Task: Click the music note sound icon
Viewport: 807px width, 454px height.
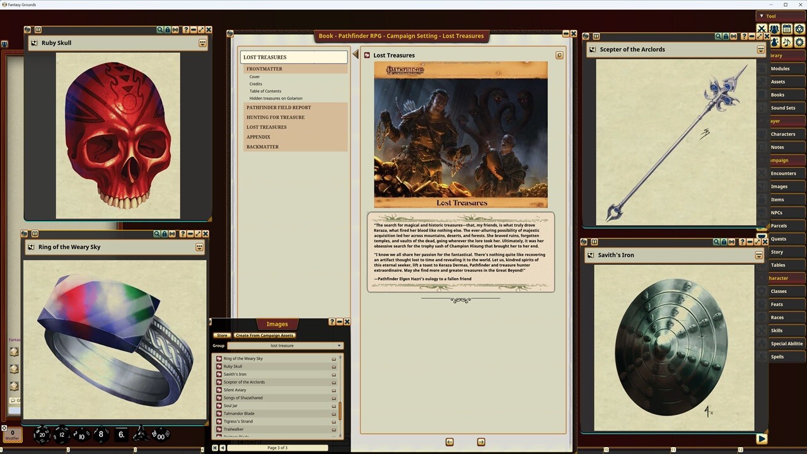Action: point(787,43)
